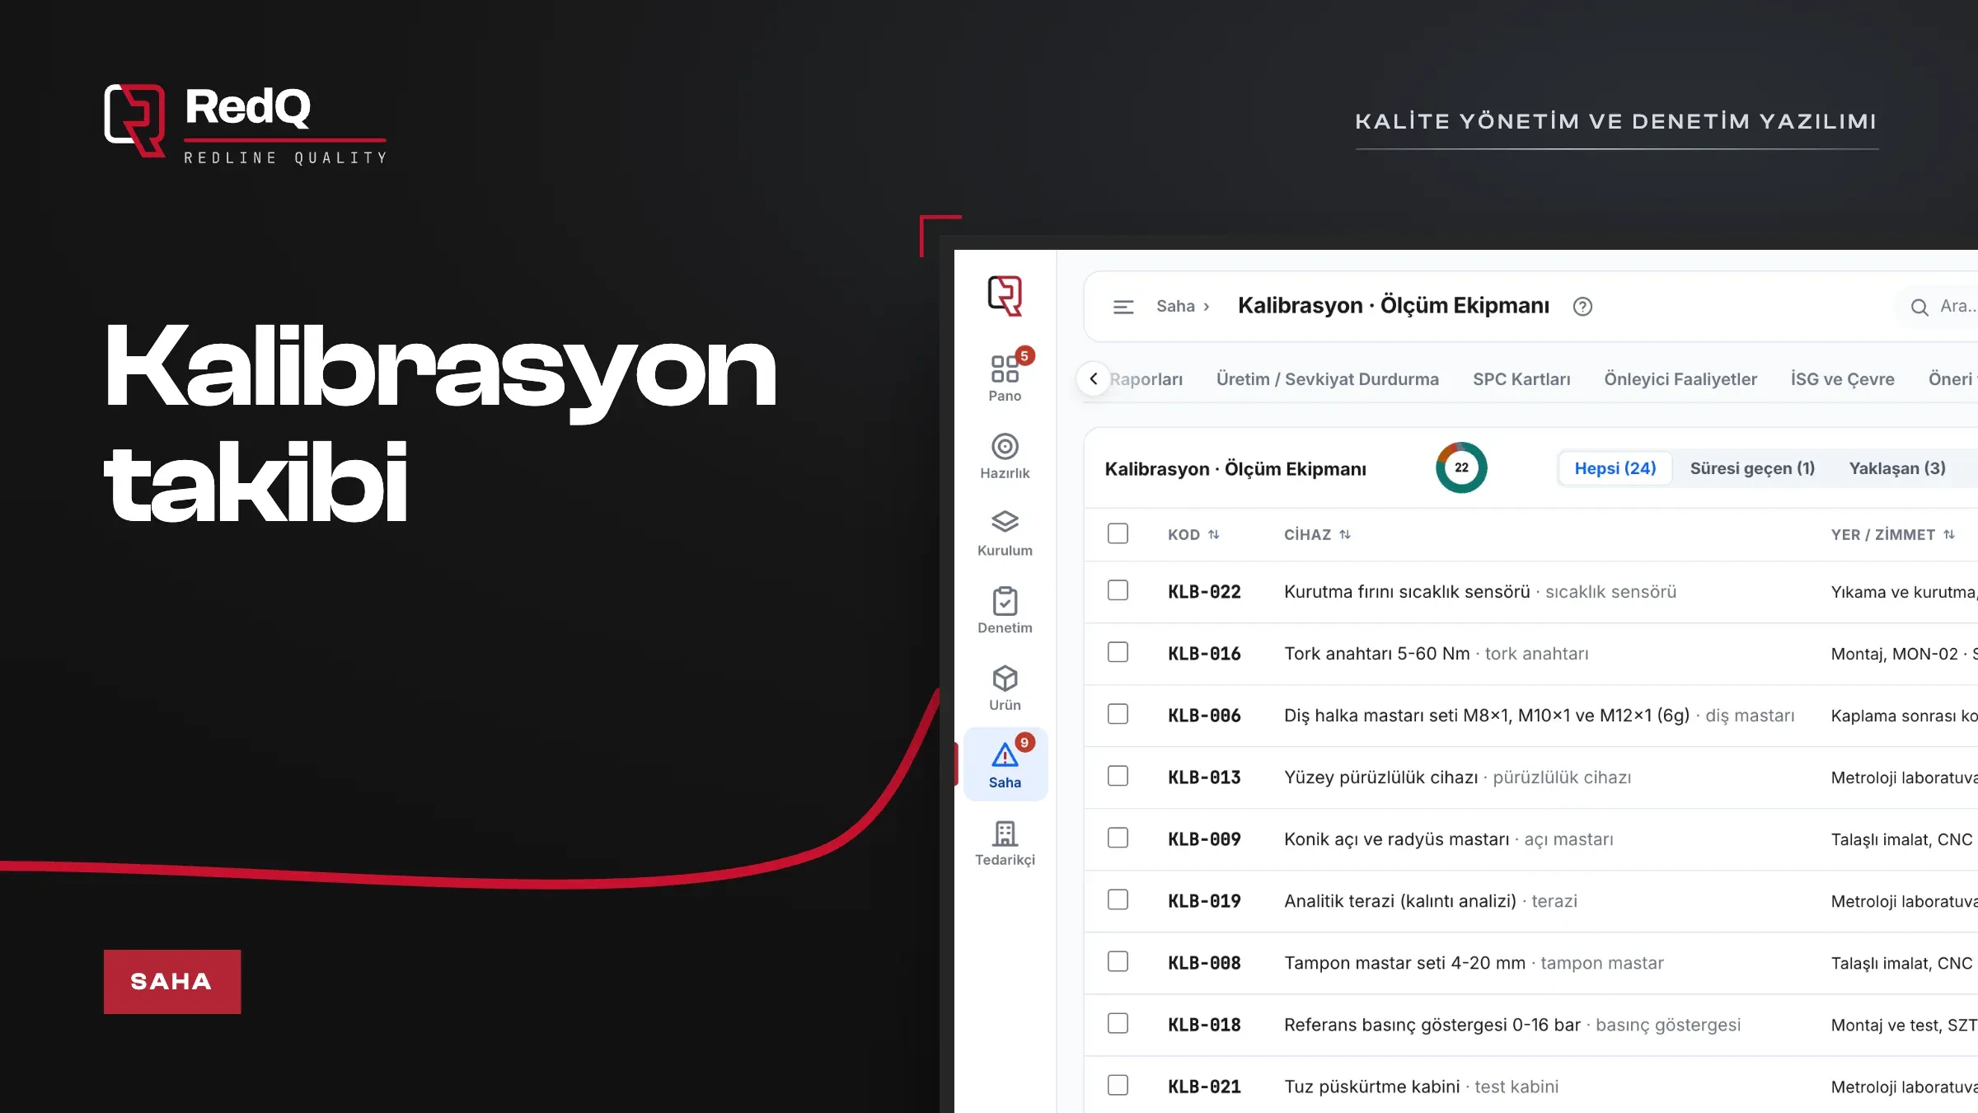Filter by Süresi geçen (1)
The height and width of the screenshot is (1113, 1978).
coord(1752,468)
